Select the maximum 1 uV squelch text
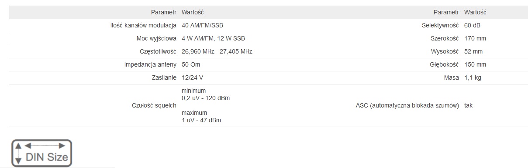Viewport: 528px width, 168px height. click(x=201, y=116)
